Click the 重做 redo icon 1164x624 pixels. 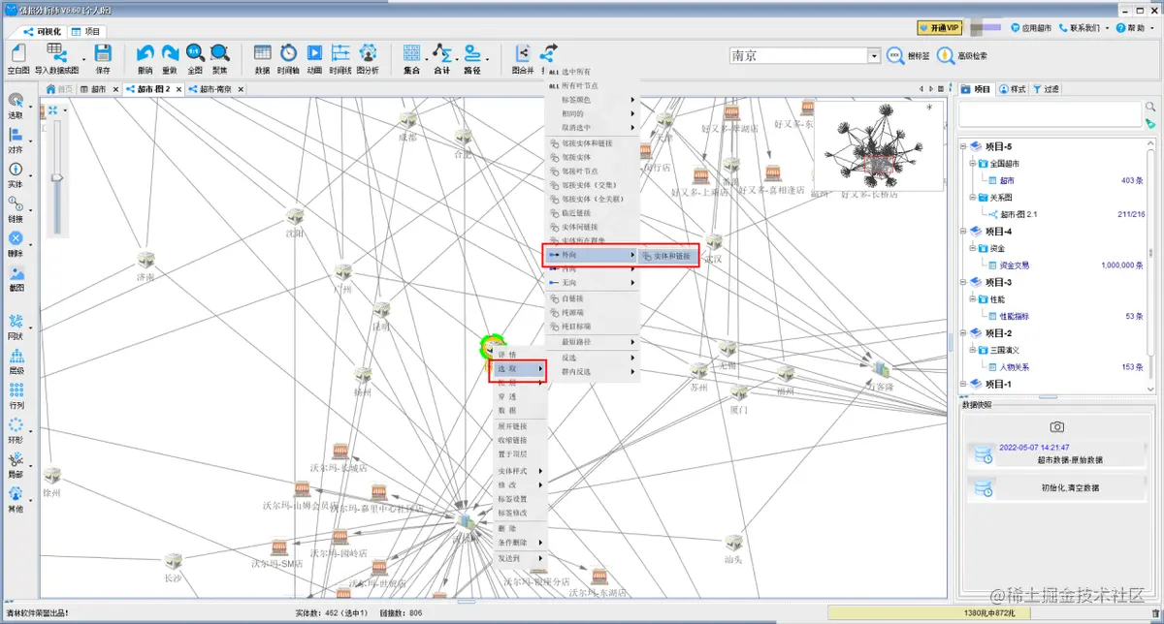point(170,54)
